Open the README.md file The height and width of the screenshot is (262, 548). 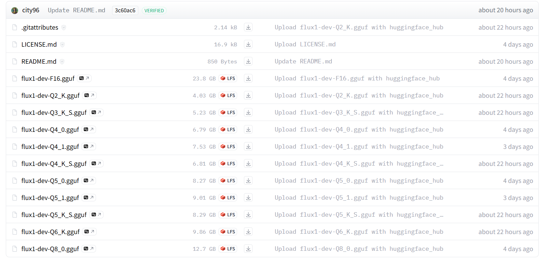39,62
